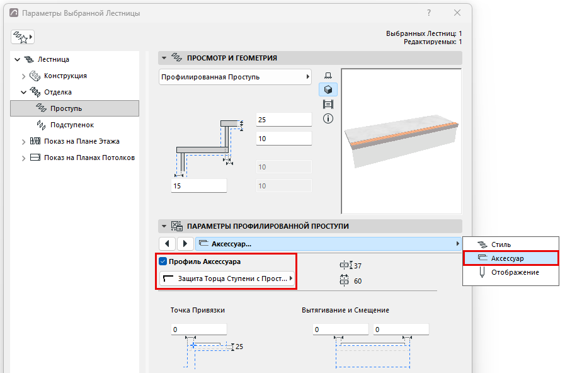Select the section preview icon
Viewport: 565px width, 373px height.
coord(328,105)
